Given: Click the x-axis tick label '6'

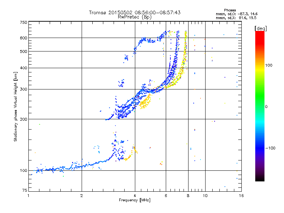Looking at the screenshot, I should point(166,196).
